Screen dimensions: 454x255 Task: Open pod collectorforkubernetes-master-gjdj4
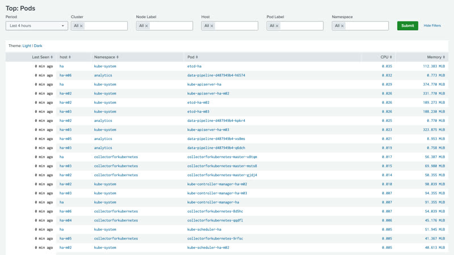click(222, 175)
